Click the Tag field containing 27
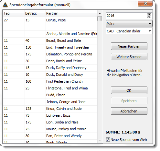 [x=14, y=20]
